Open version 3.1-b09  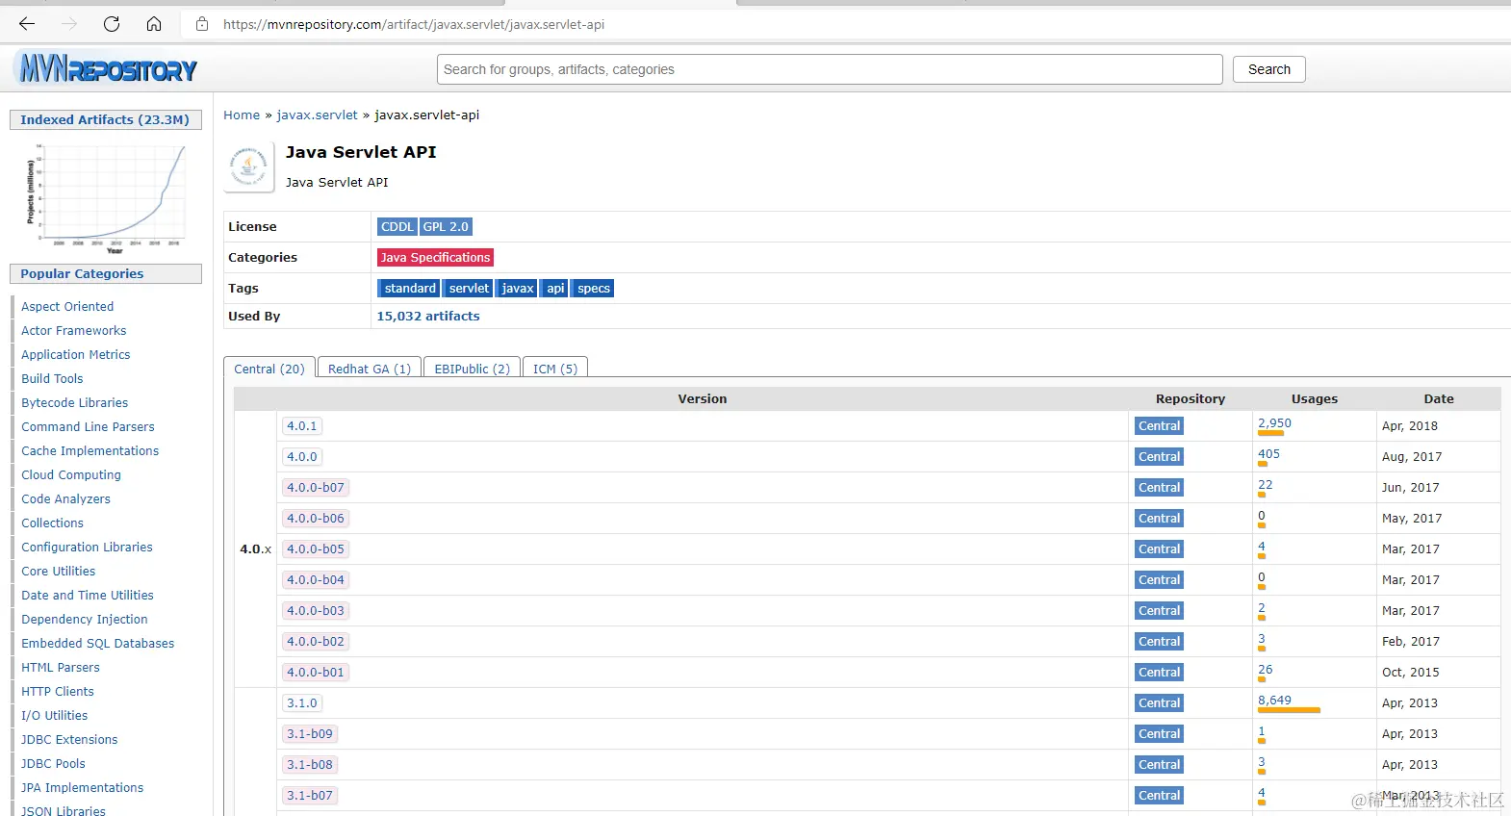pyautogui.click(x=309, y=734)
